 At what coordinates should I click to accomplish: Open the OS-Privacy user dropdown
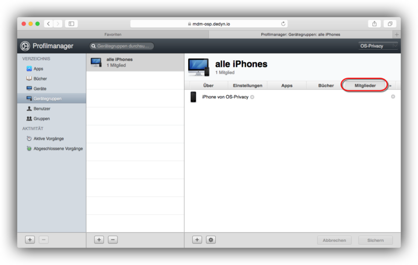[x=378, y=46]
